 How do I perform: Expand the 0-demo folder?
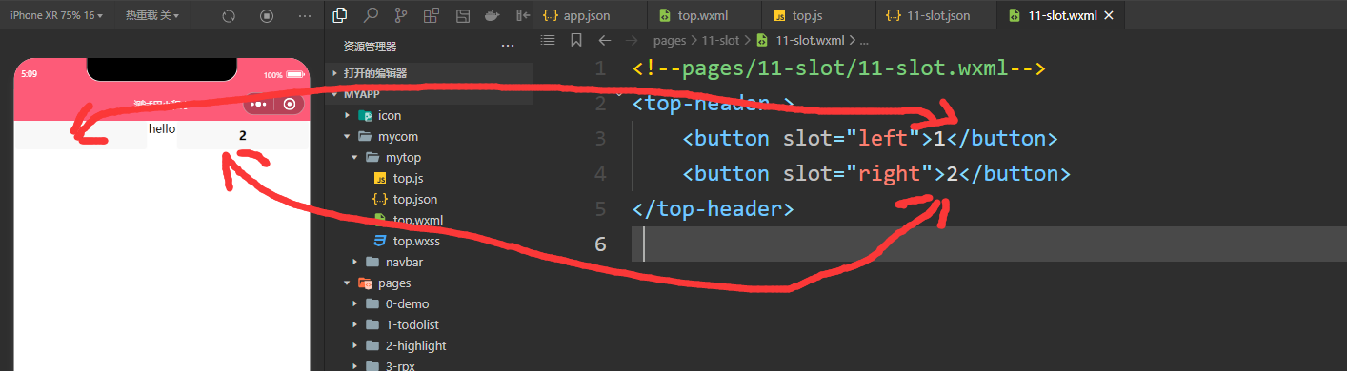point(429,303)
